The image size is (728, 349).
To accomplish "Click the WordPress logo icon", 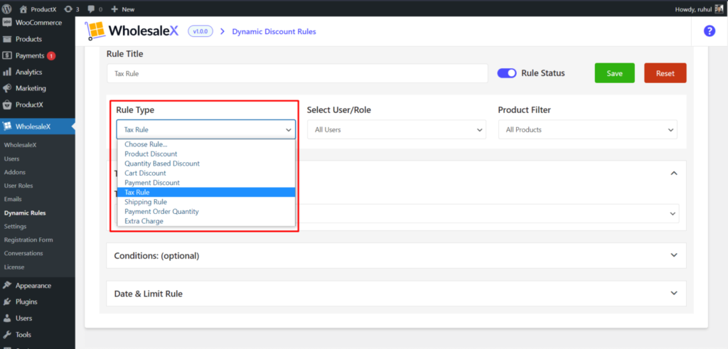I will 7,9.
